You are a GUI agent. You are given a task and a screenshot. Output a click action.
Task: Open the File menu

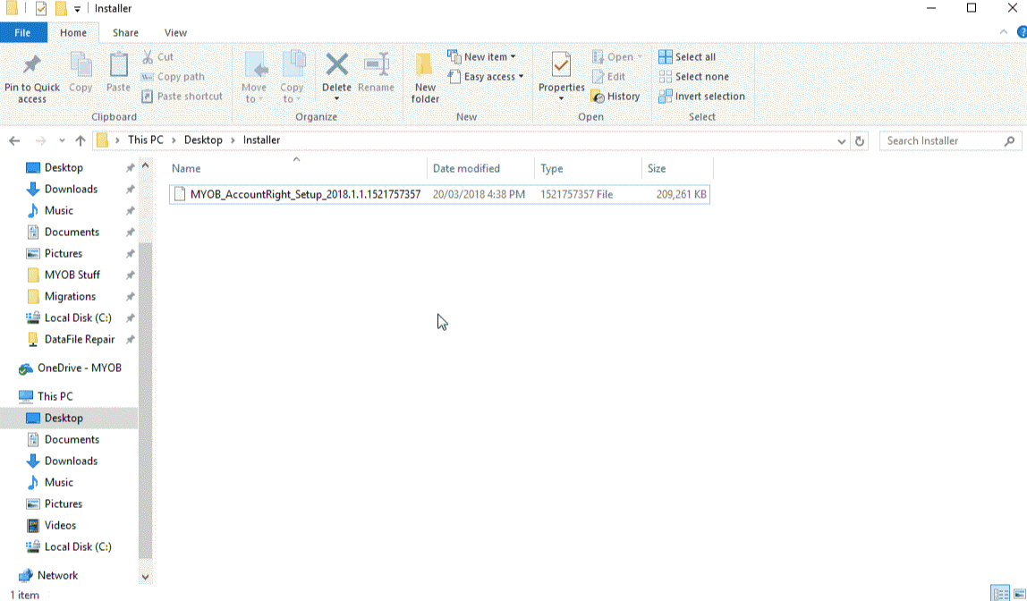click(22, 33)
